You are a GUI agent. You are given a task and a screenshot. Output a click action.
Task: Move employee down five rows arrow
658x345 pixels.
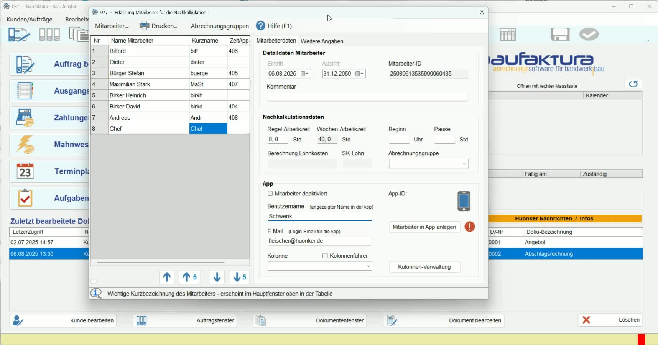(239, 277)
